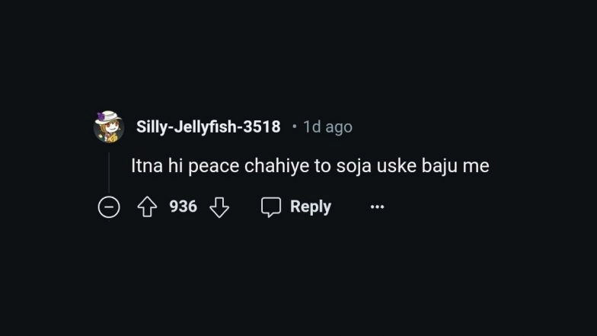This screenshot has height=336, width=597.
Task: Open the three-dot more options menu
Action: click(x=377, y=206)
